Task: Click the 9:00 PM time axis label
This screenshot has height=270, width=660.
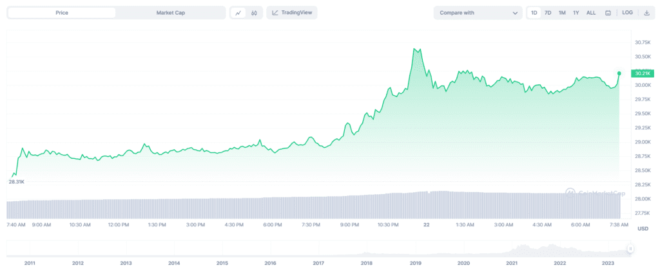Action: pyautogui.click(x=349, y=225)
